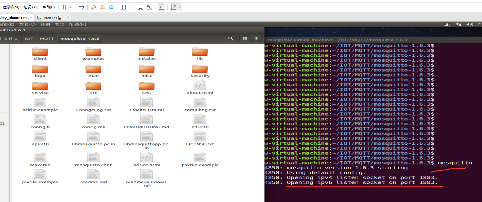Screen dimensions: 482x202
Task: Select the man folder
Action: coord(93,71)
